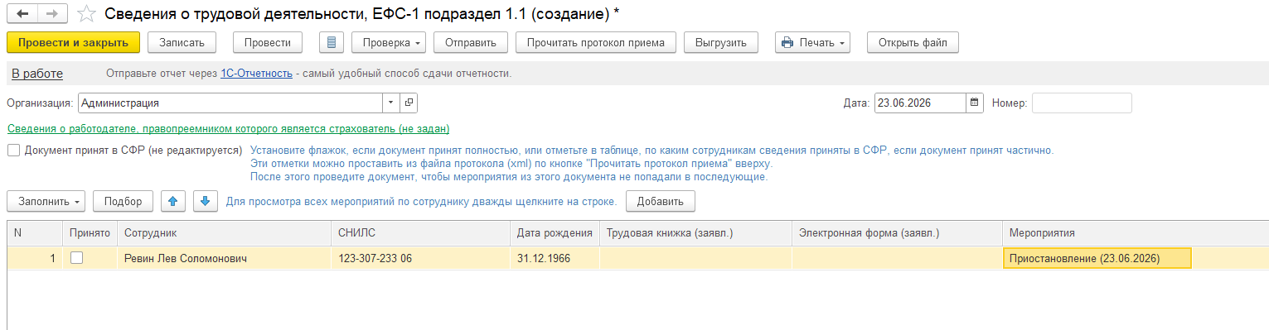Open the document list icon button

(332, 42)
